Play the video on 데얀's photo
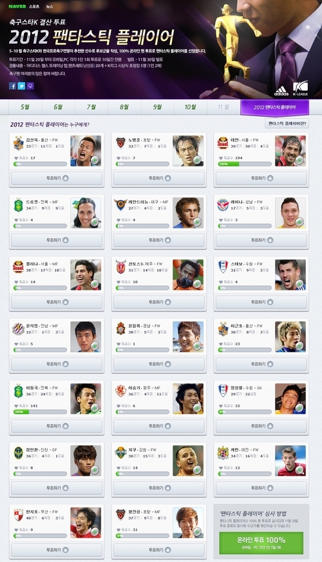The image size is (322, 562). tap(299, 159)
